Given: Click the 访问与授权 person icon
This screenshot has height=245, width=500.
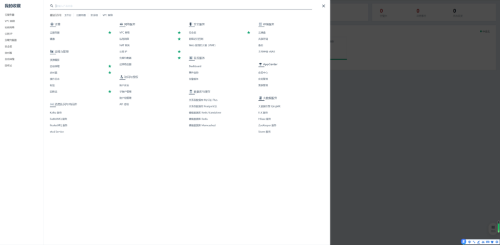Looking at the screenshot, I should 121,77.
